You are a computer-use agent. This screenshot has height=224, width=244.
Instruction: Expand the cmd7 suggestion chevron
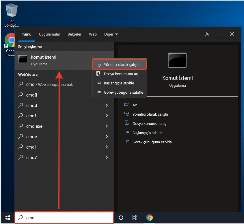[x=107, y=158]
